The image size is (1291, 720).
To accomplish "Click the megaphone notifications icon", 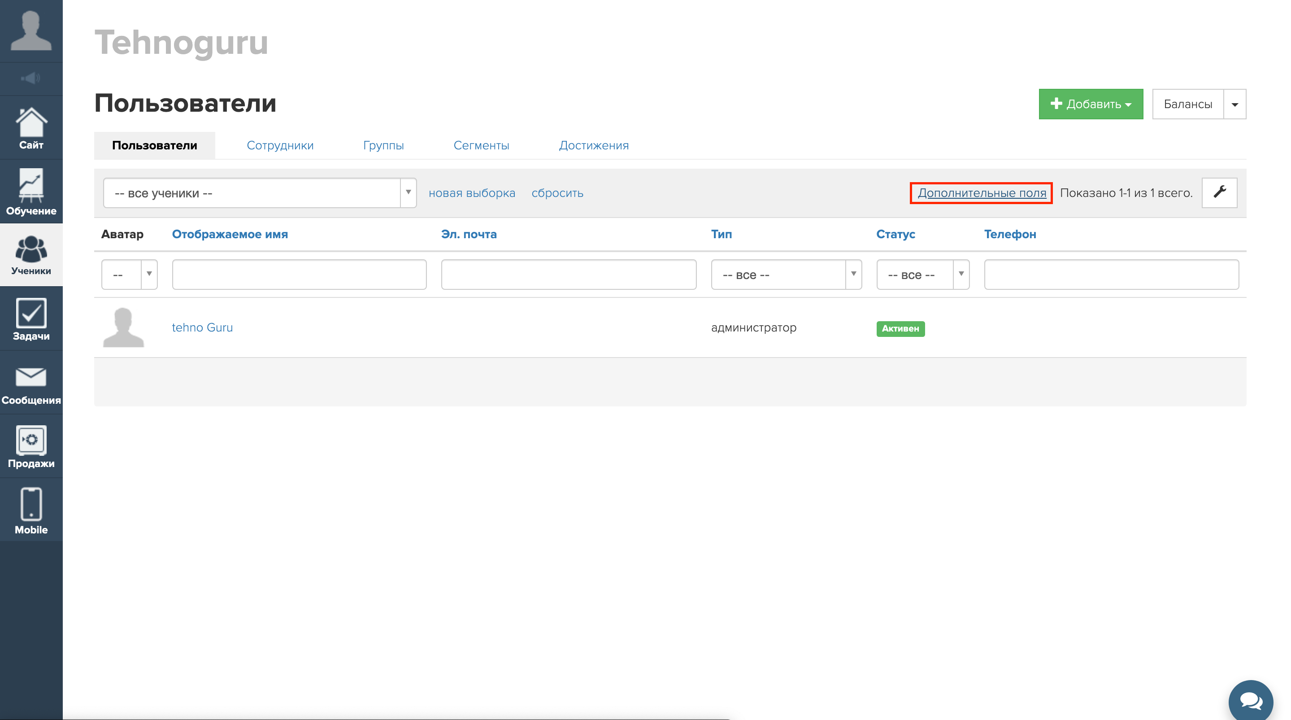I will 31,78.
